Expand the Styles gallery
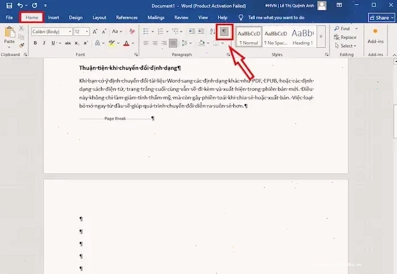397x274 pixels. (x=321, y=37)
